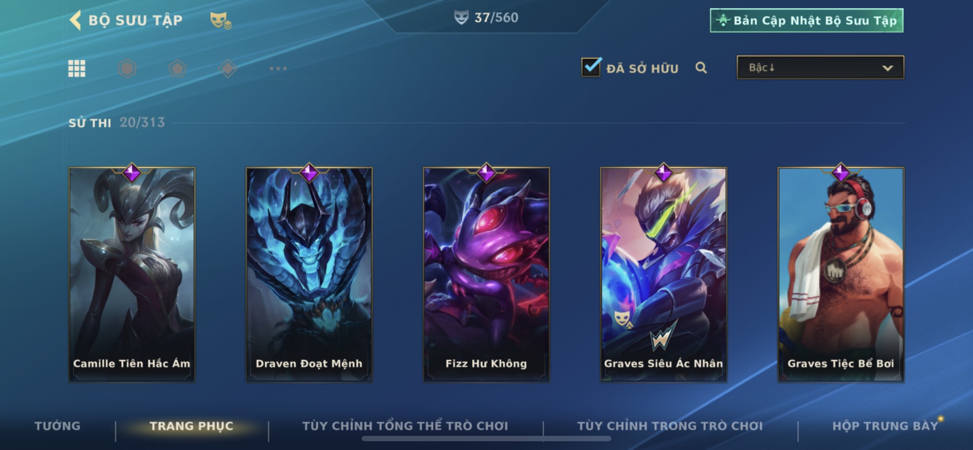Select the pentagon rarity filter icon
The height and width of the screenshot is (450, 973).
[177, 68]
